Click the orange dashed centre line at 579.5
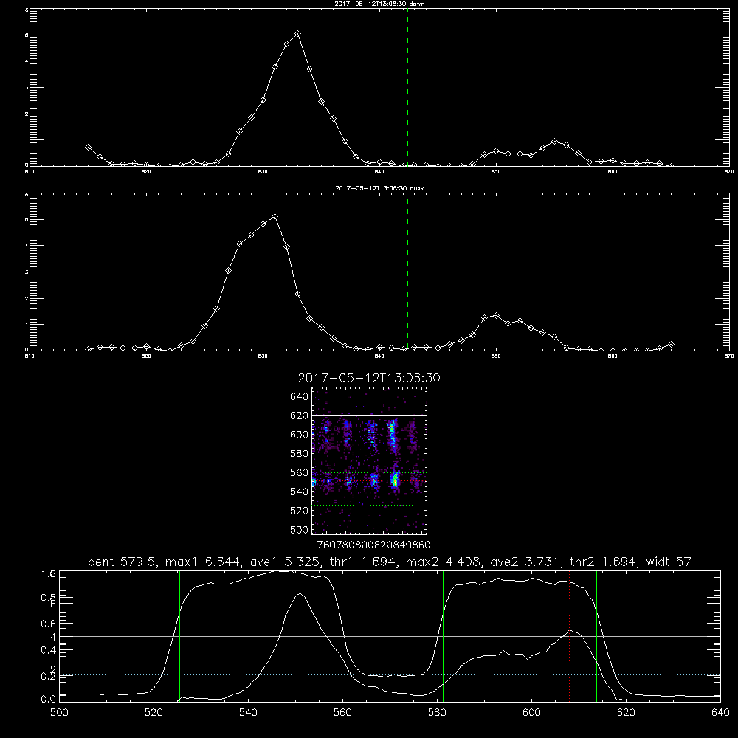Screen dimensions: 738x738 [x=435, y=636]
